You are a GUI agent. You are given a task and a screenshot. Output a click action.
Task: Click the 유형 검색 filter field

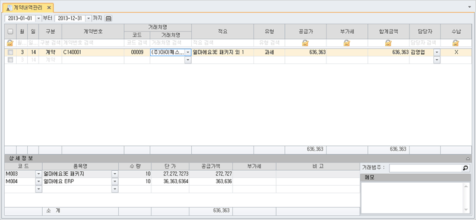tap(269, 43)
